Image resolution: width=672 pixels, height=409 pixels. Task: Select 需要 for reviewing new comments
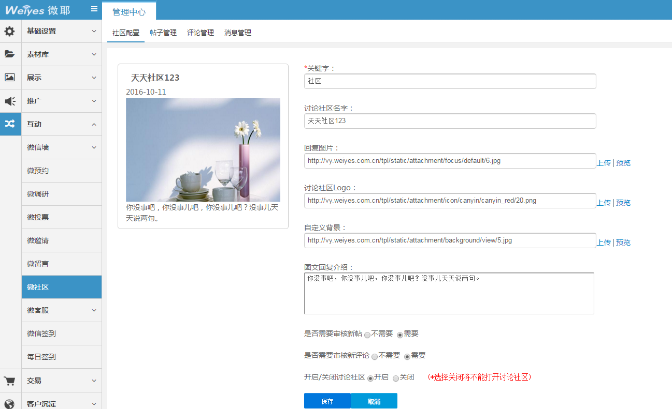point(407,356)
